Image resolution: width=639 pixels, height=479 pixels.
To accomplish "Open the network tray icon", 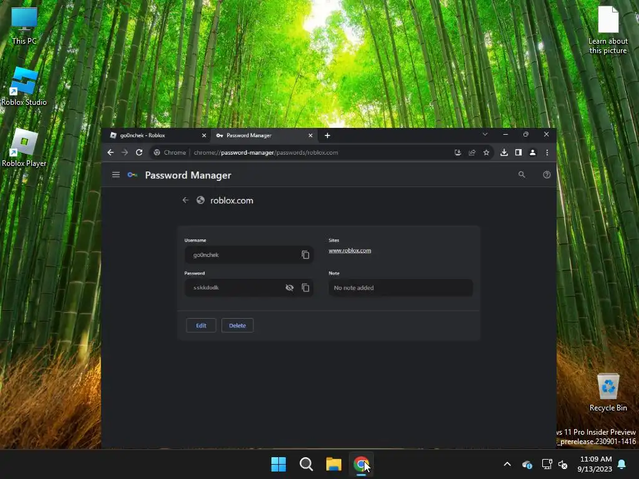I will (x=547, y=464).
